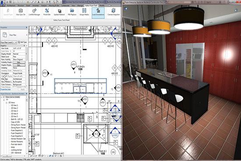
Task: Open the Collaborate ribbon tab
Action: click(65, 6)
